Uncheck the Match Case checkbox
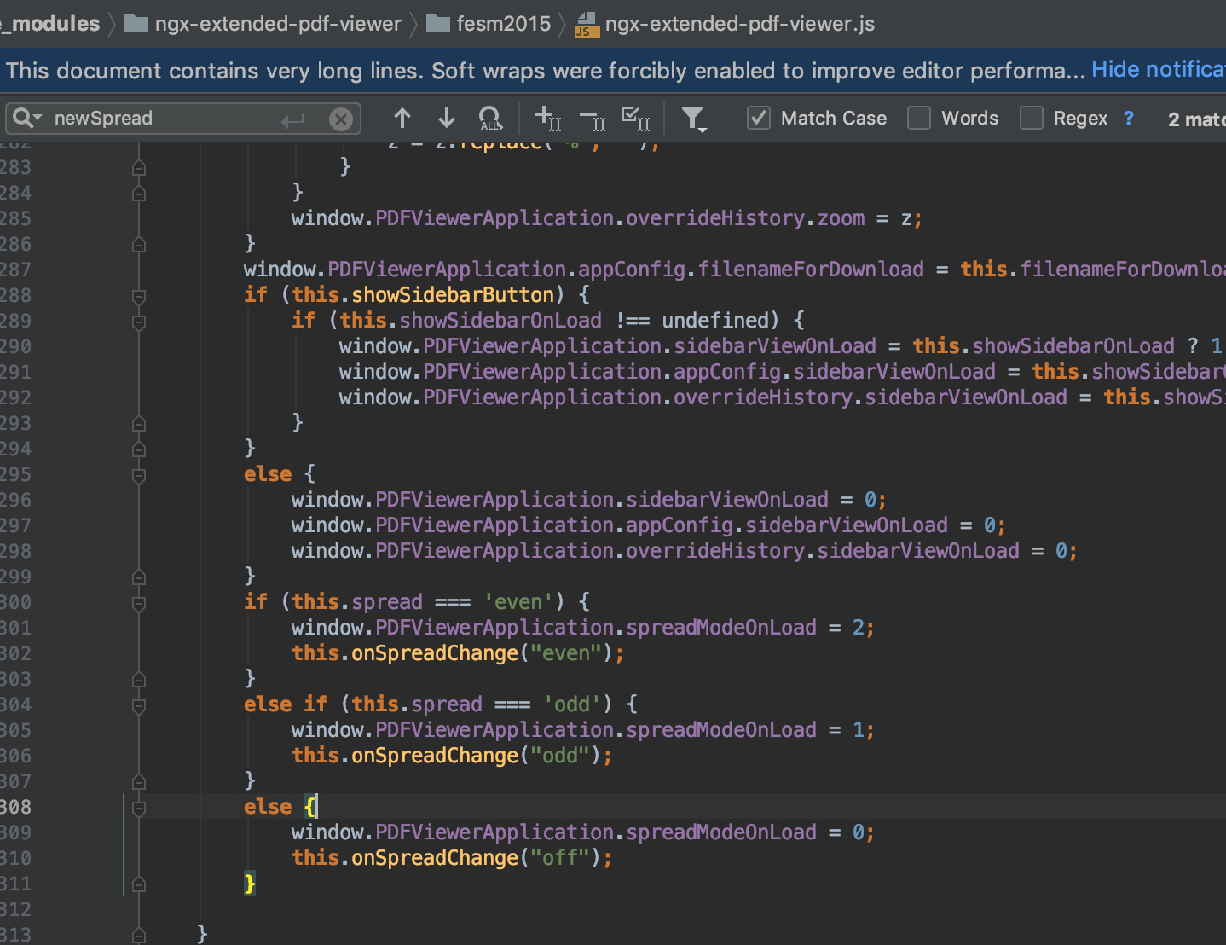Image resolution: width=1226 pixels, height=945 pixels. click(x=758, y=118)
